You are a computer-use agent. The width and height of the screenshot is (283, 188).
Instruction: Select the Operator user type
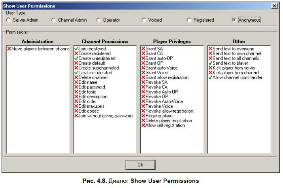99,20
